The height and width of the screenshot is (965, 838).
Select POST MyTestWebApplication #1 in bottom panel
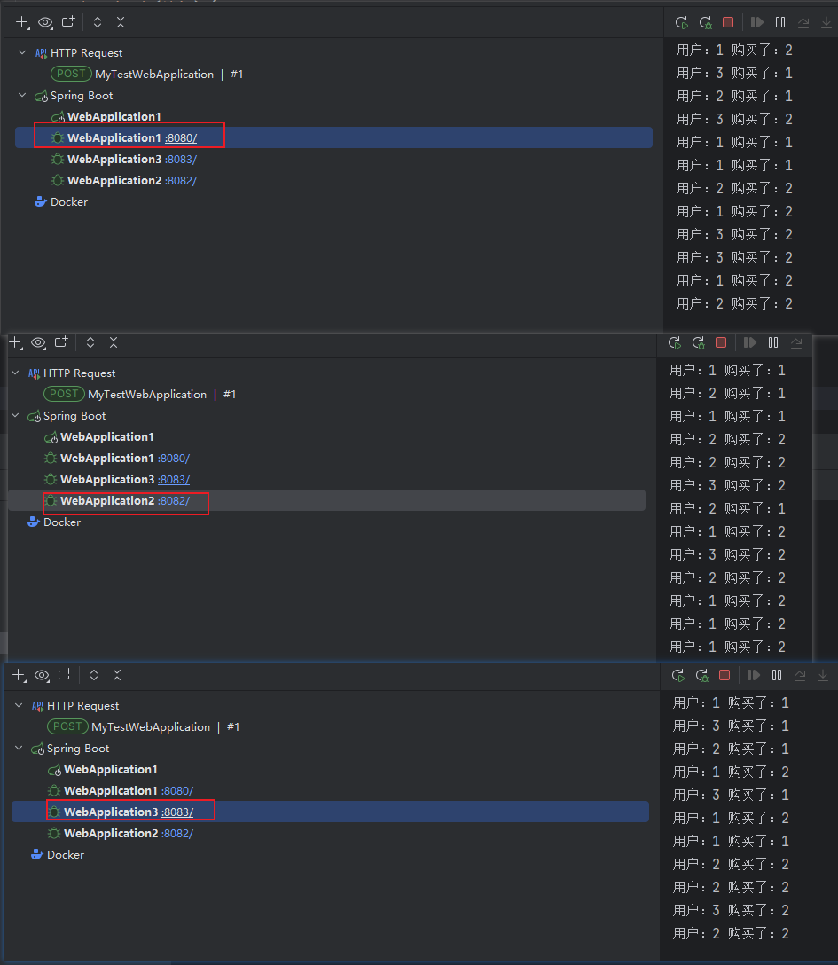point(144,726)
